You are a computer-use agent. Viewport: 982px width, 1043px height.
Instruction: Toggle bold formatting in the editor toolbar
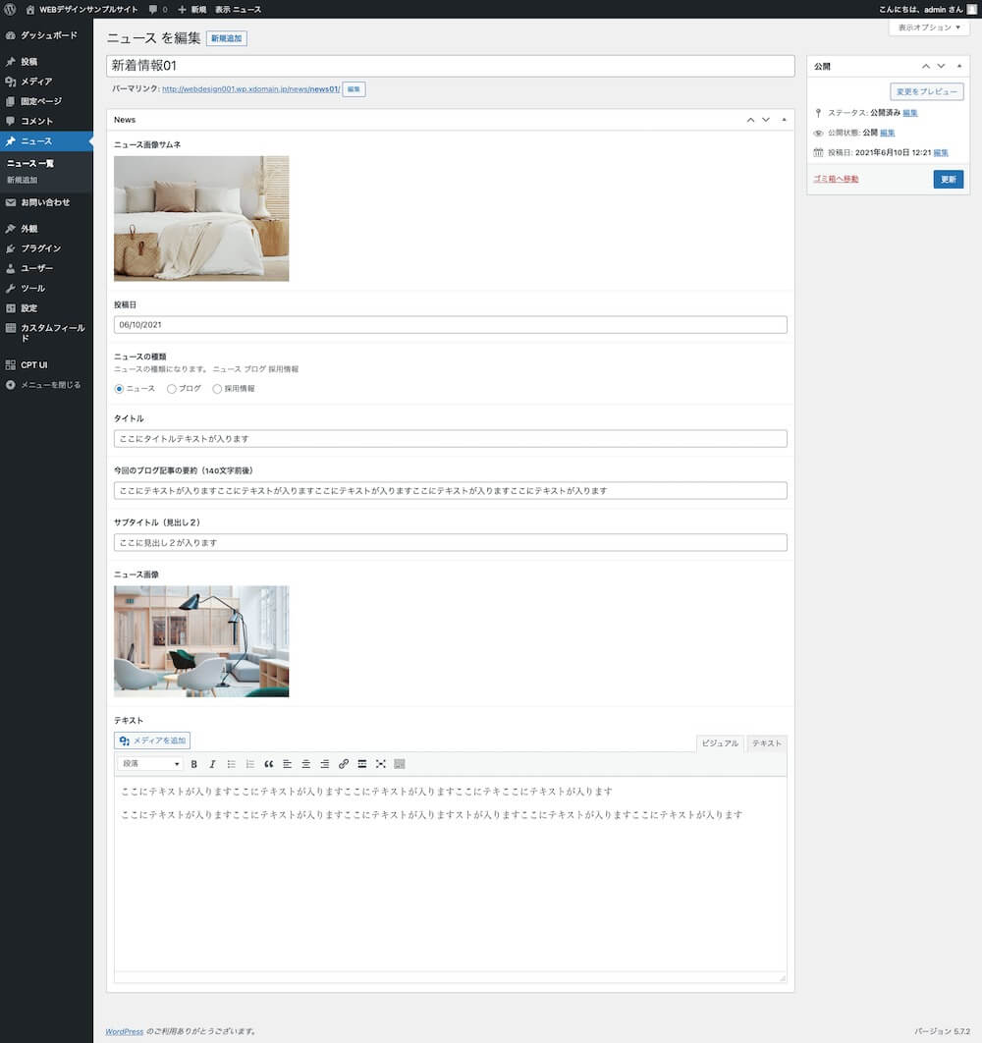[193, 764]
